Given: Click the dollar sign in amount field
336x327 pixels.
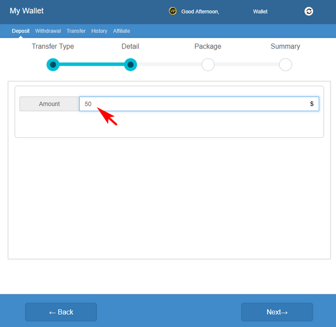Looking at the screenshot, I should pos(312,104).
